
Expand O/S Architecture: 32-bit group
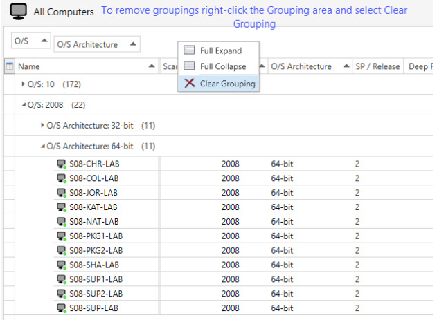click(42, 125)
